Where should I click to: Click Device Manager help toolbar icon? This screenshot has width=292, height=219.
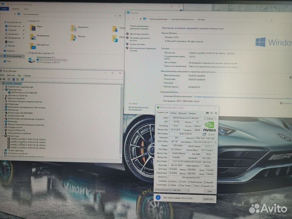point(14,79)
